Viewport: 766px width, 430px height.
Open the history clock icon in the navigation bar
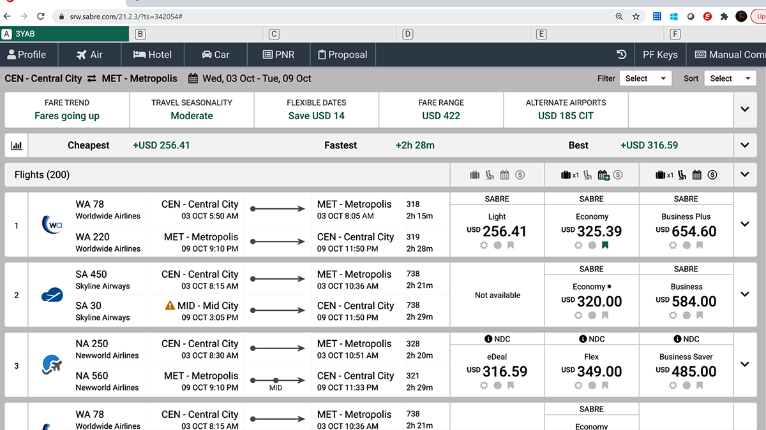pos(621,55)
